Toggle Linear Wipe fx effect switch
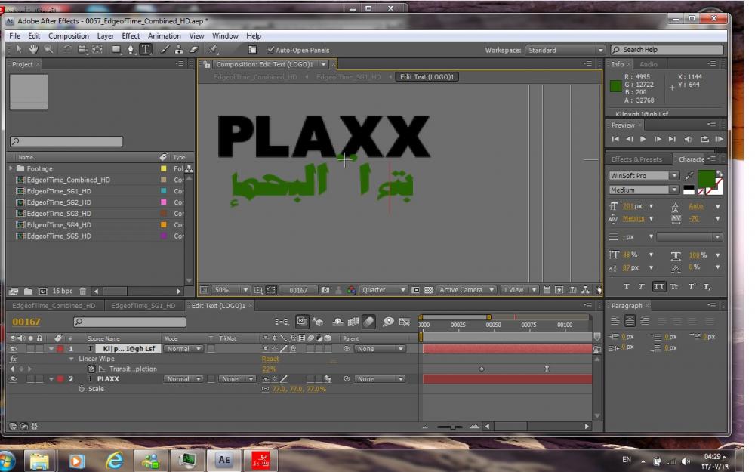Image resolution: width=755 pixels, height=472 pixels. (13, 359)
